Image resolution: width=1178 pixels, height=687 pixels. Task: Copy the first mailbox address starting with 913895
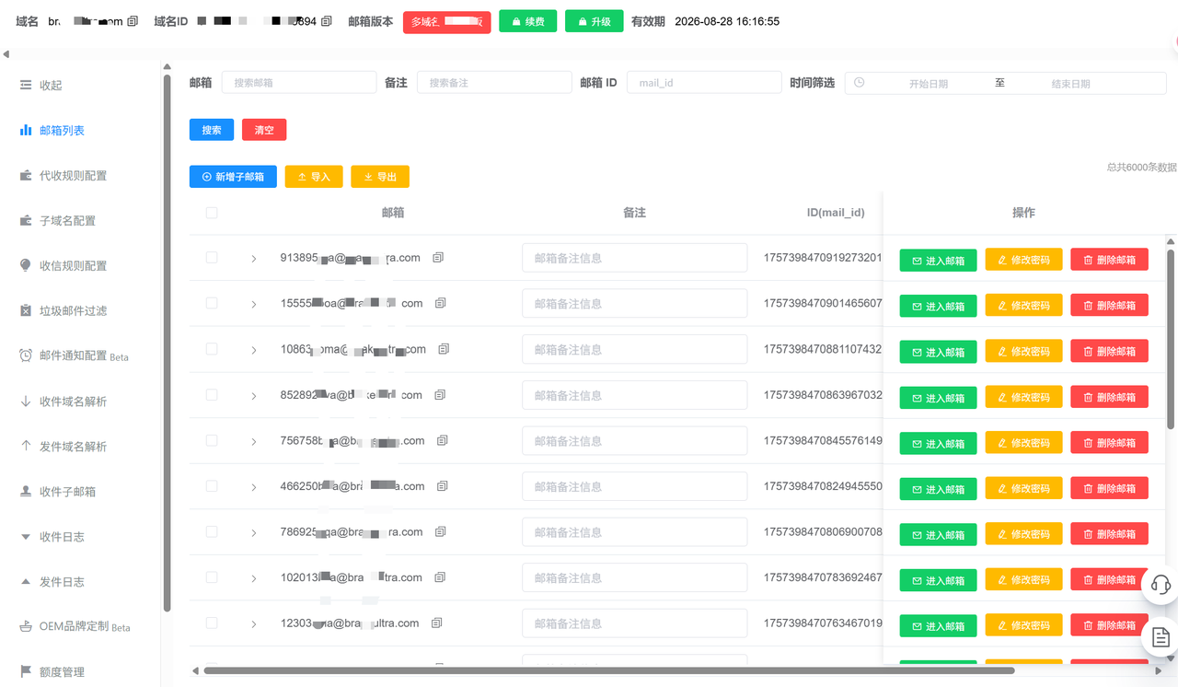[x=438, y=258]
